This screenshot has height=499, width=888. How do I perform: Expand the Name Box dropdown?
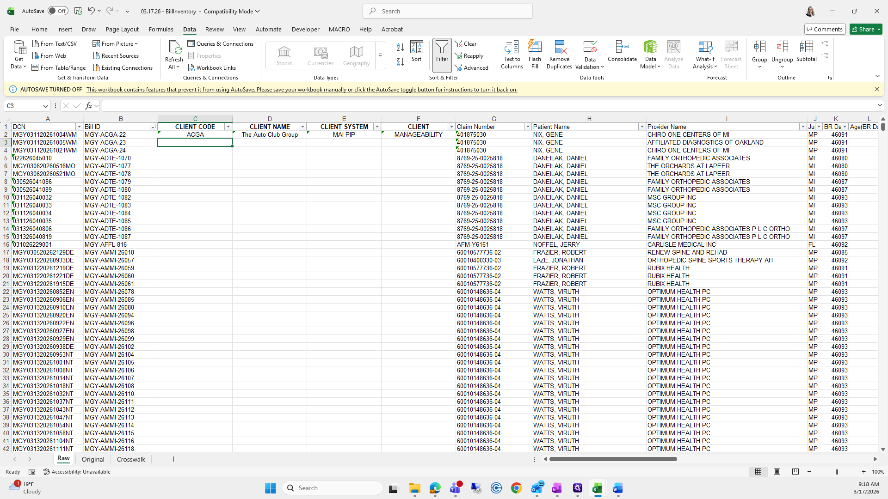pos(45,106)
